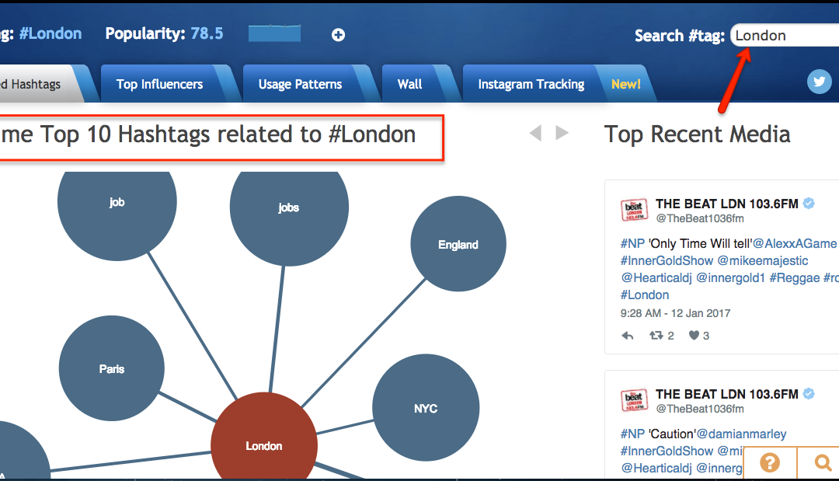Go to next chart with right arrow

tap(562, 133)
